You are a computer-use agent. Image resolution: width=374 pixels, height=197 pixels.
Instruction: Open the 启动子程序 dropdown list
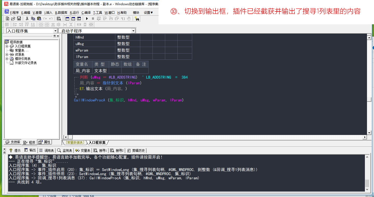133,31
